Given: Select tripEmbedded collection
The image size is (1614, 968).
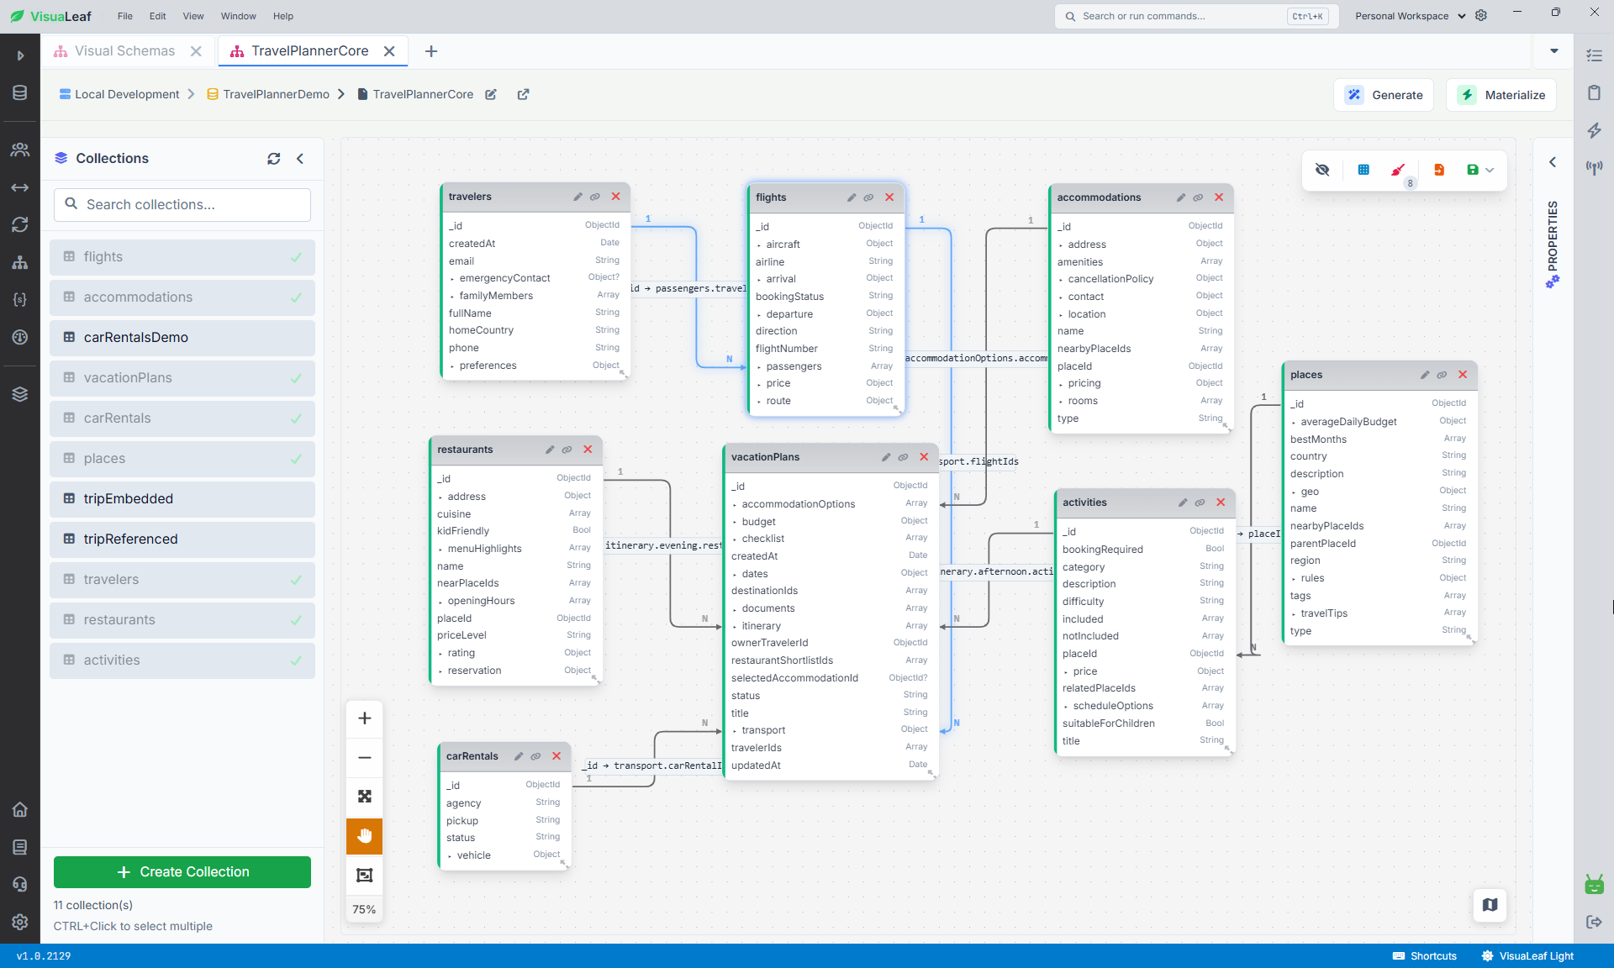Looking at the screenshot, I should tap(182, 499).
